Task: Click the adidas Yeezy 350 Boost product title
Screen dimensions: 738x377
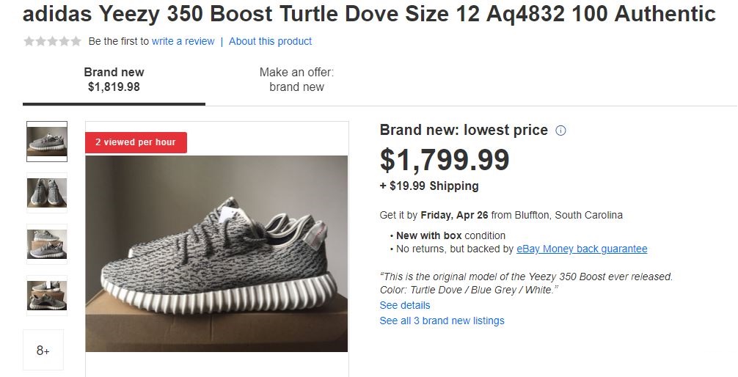Action: click(369, 13)
